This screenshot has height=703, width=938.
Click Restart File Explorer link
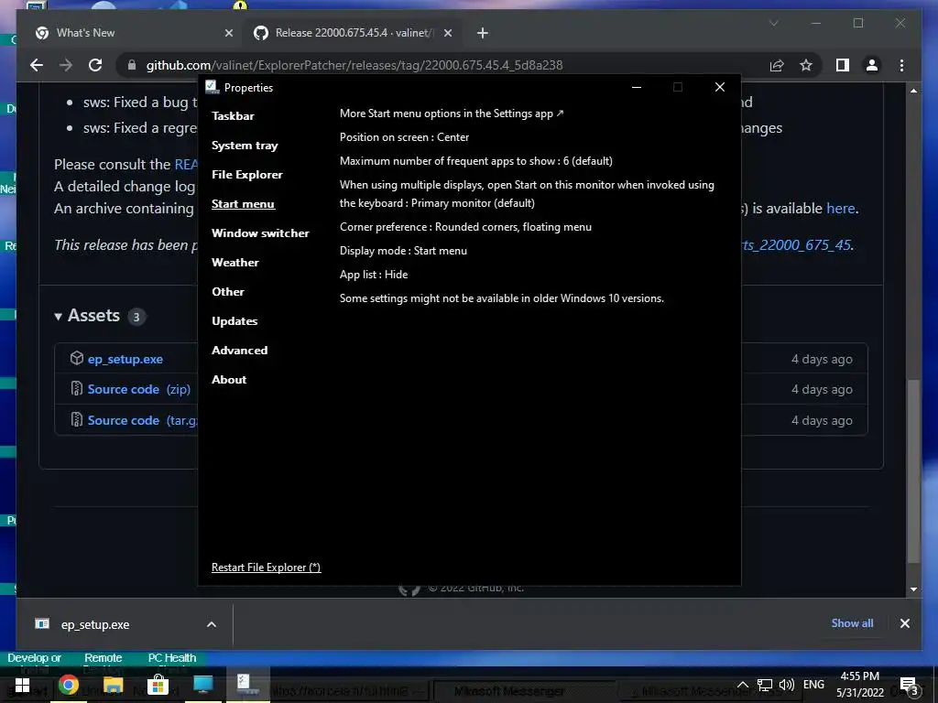267,568
